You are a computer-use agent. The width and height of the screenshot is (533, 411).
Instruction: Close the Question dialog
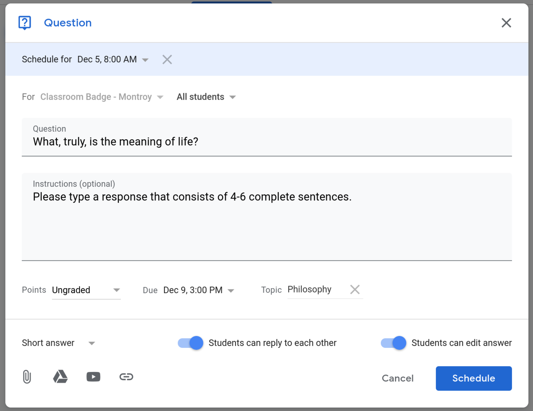click(x=506, y=23)
